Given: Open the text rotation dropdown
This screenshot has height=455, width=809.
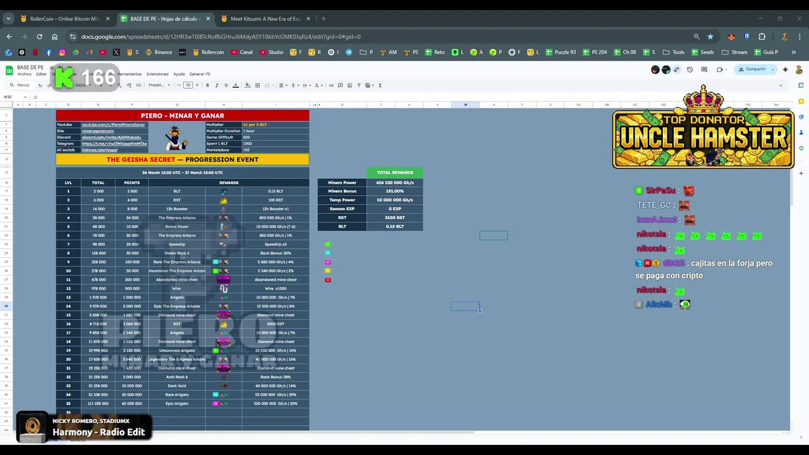Looking at the screenshot, I should (318, 85).
